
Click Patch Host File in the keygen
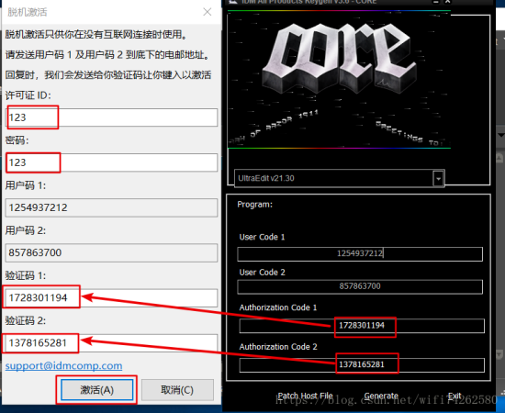click(306, 396)
